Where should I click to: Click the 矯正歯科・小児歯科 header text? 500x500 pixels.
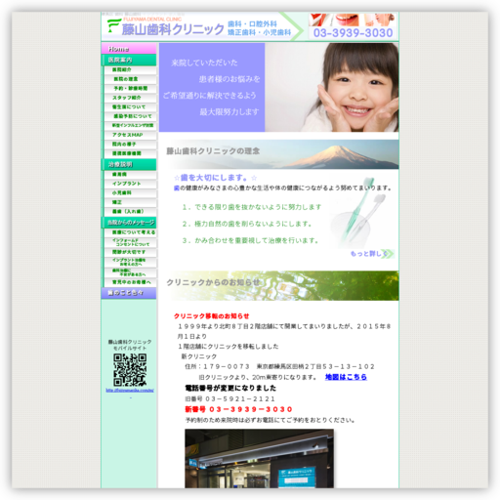(259, 32)
